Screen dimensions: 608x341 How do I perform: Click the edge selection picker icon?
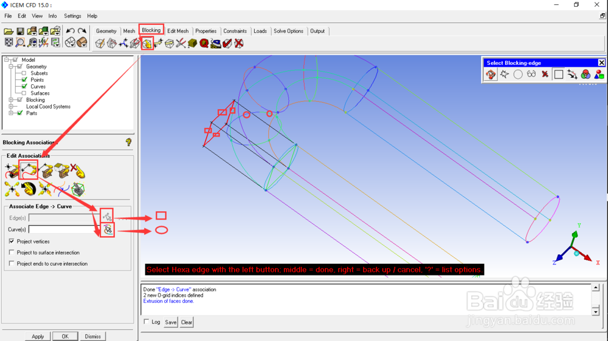[107, 217]
